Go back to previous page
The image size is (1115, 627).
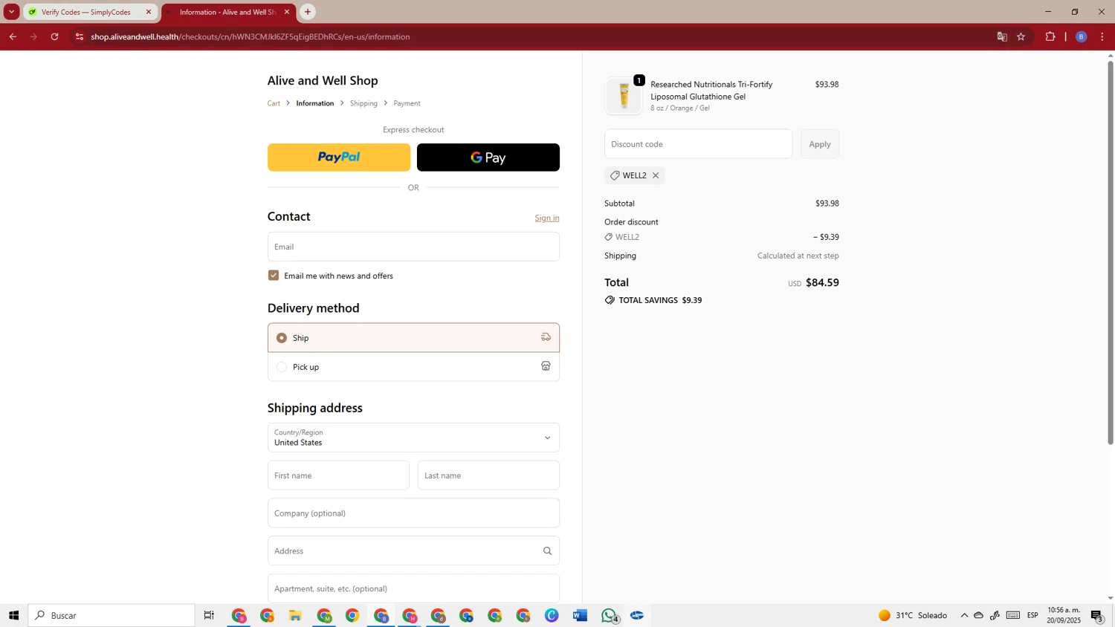[13, 36]
